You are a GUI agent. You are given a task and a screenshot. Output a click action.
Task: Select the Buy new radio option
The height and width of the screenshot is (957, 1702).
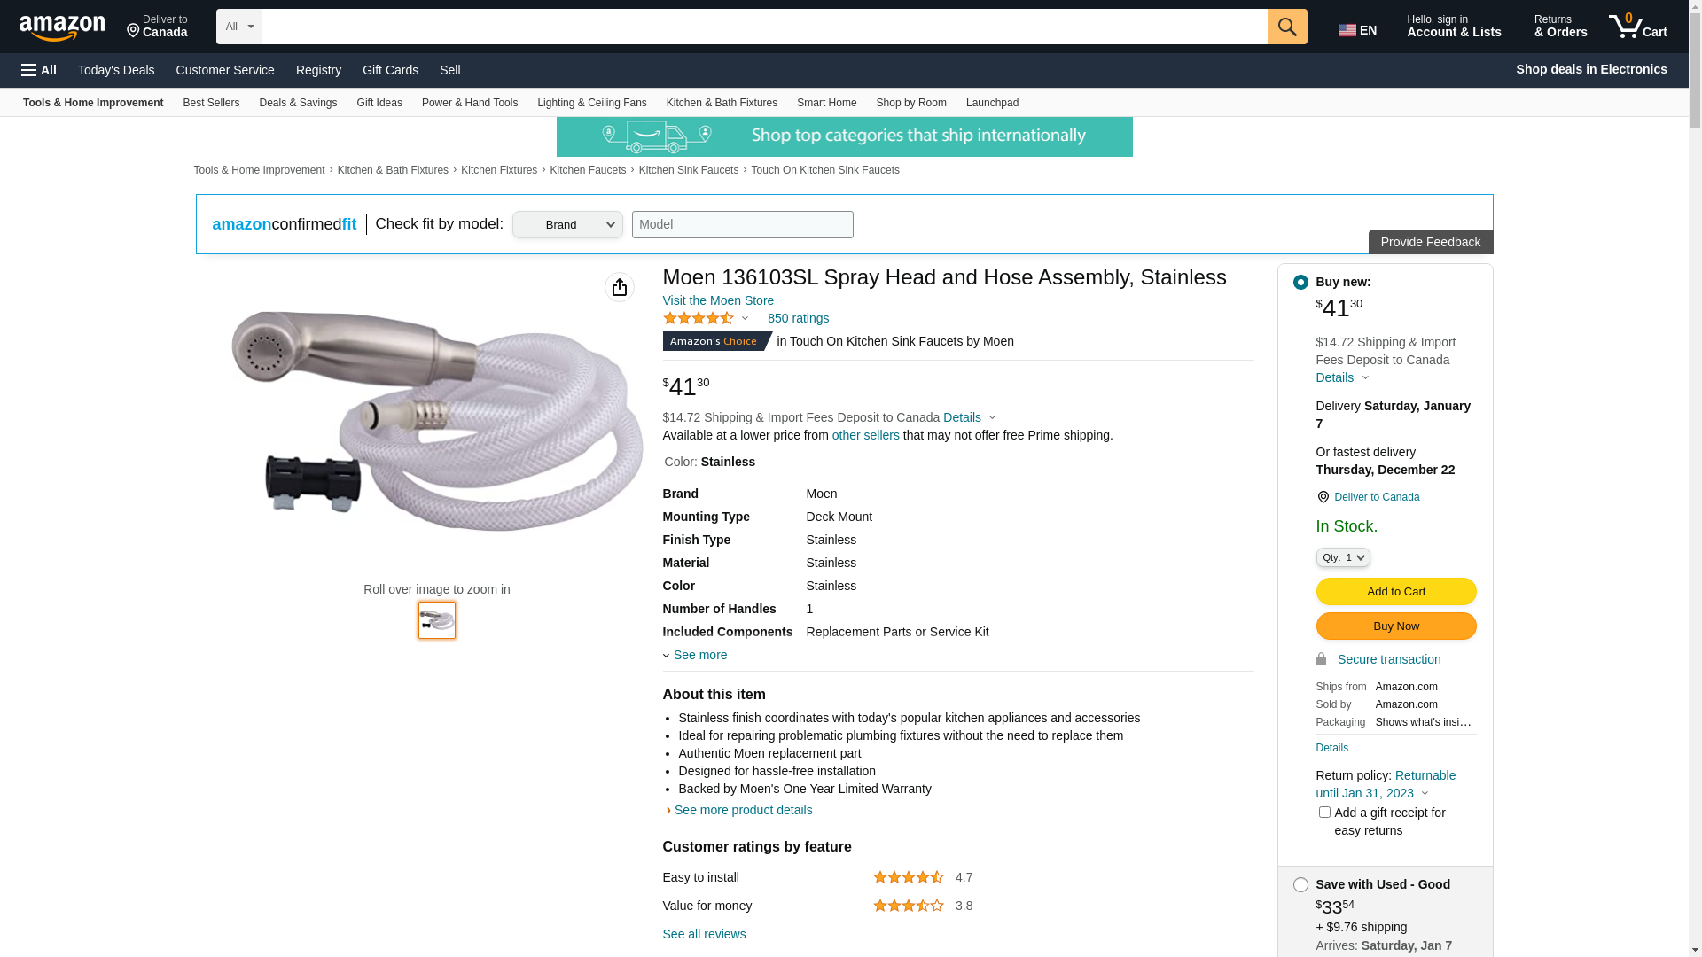(1300, 283)
